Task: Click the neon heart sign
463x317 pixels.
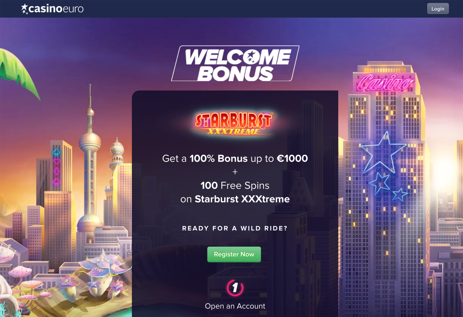Action: click(56, 161)
